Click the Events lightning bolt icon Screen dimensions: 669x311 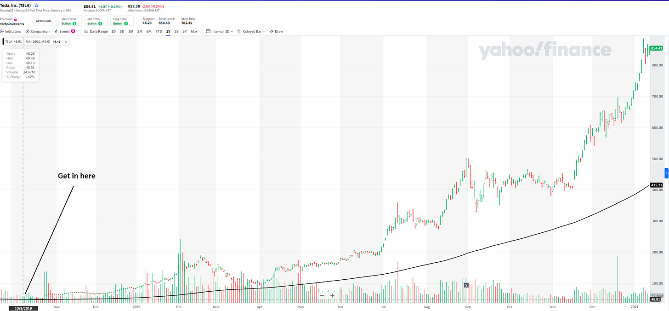tap(56, 31)
